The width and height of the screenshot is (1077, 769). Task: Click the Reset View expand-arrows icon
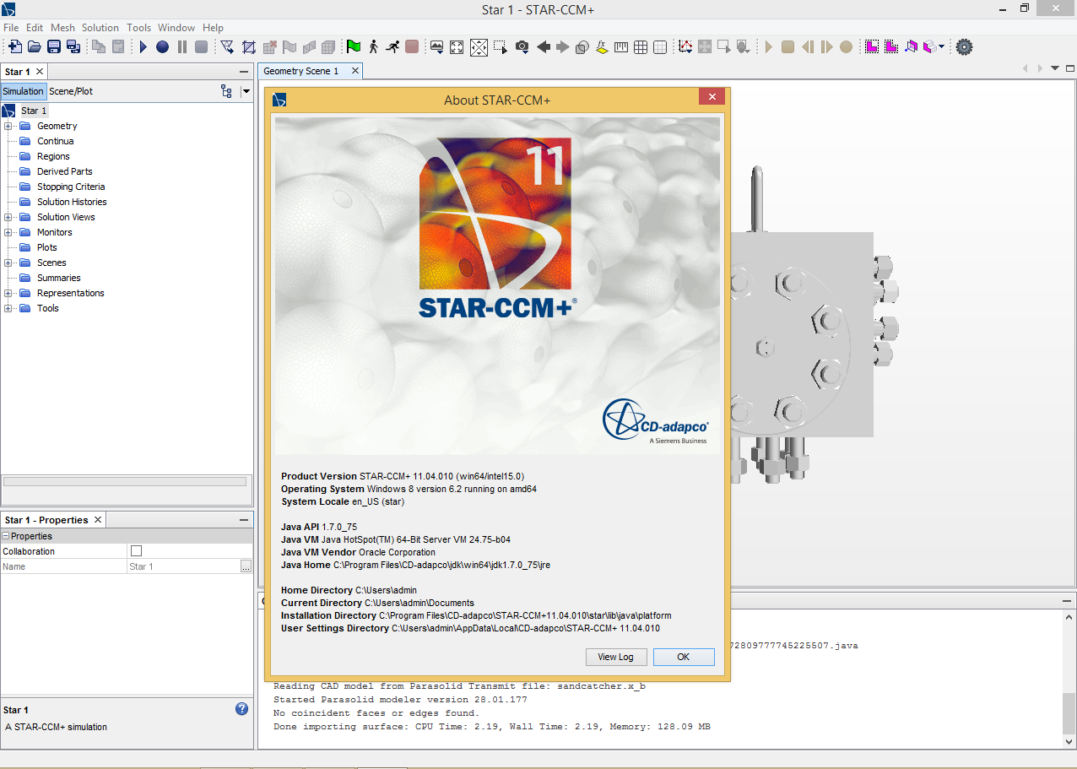(x=457, y=47)
